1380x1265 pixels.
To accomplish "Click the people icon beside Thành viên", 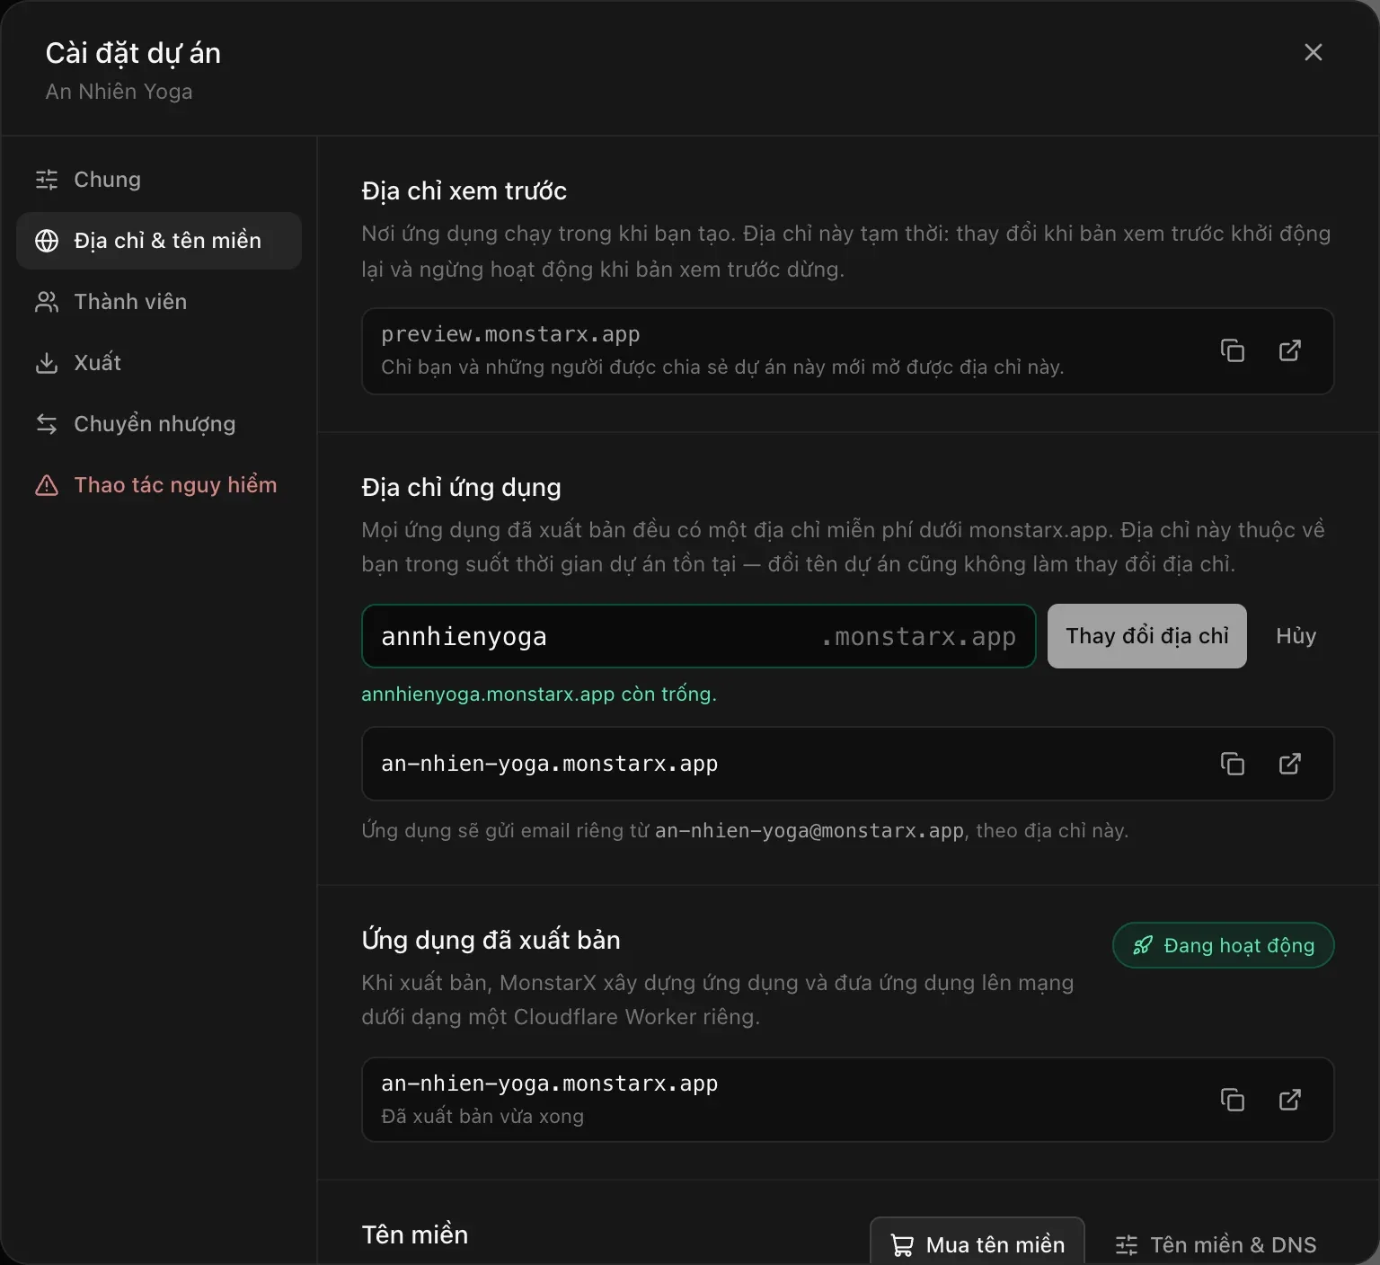I will (47, 302).
